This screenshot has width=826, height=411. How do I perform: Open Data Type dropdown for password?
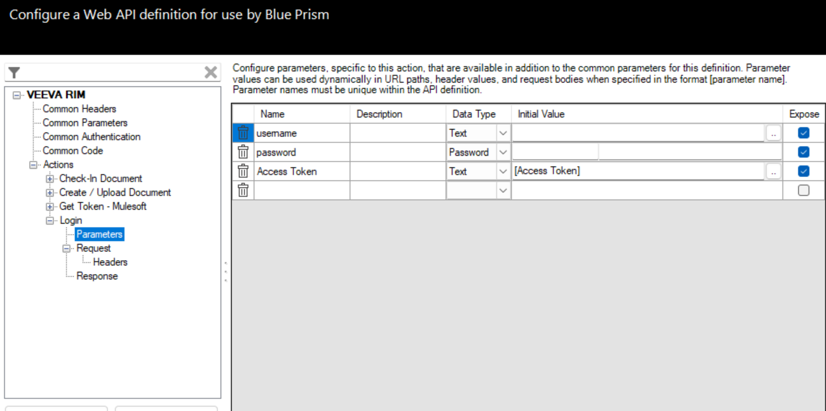(x=503, y=152)
